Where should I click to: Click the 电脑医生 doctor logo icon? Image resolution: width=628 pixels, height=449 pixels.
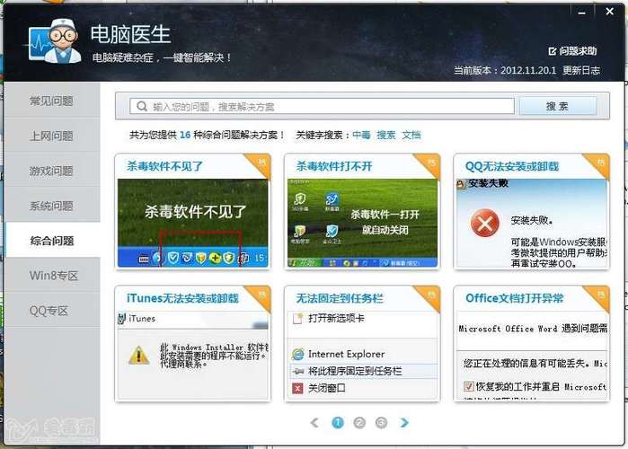(56, 41)
